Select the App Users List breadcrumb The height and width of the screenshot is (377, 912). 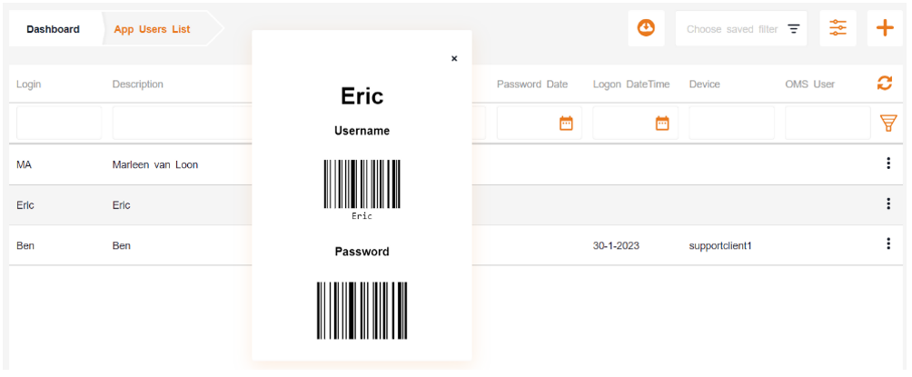(x=152, y=29)
